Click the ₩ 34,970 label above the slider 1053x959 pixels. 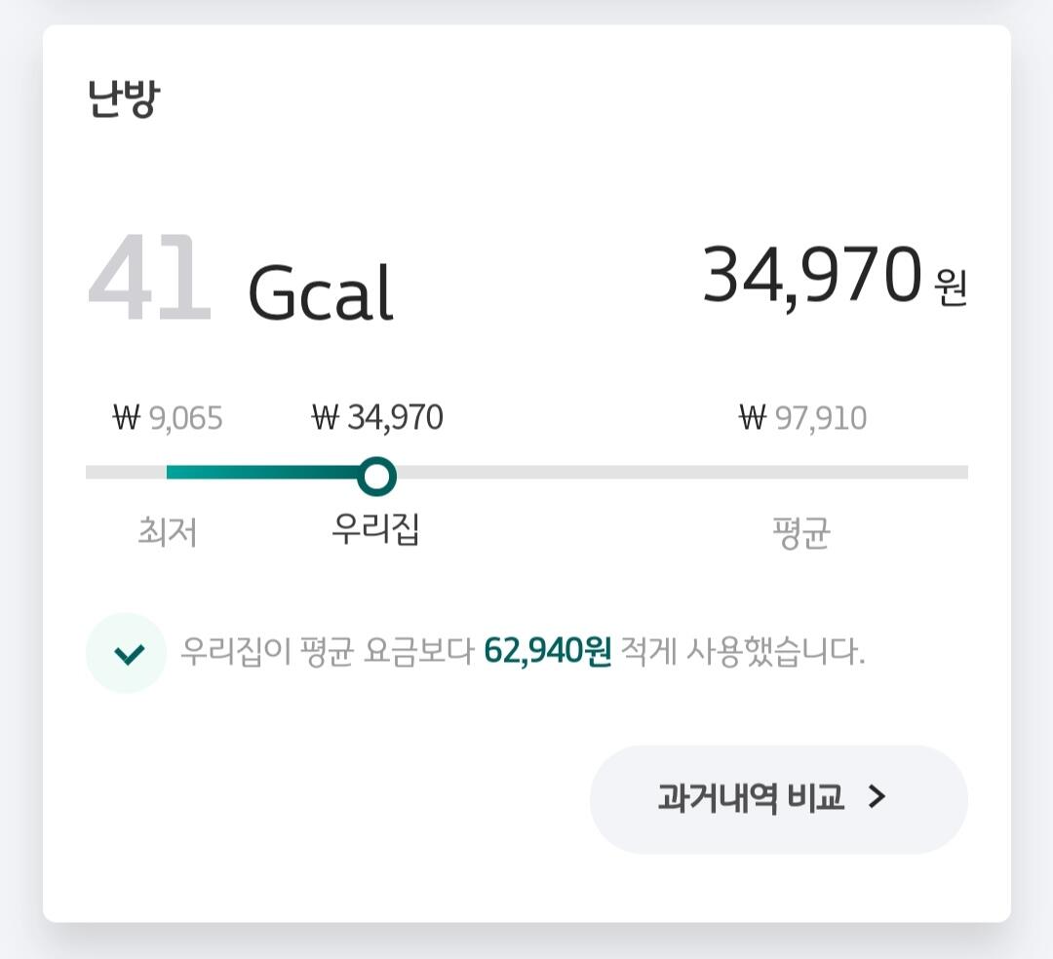pos(377,418)
